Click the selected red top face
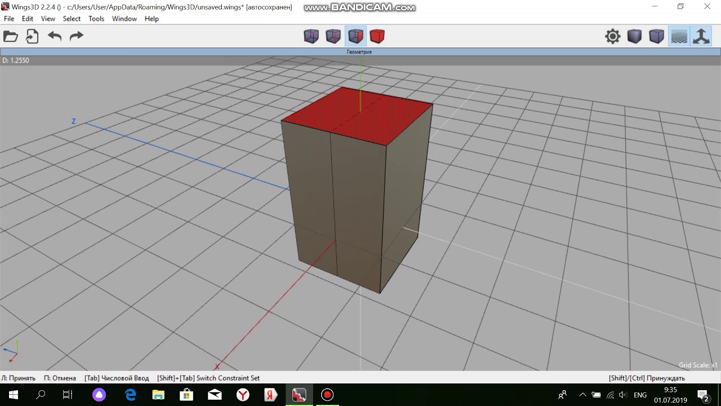 point(357,116)
